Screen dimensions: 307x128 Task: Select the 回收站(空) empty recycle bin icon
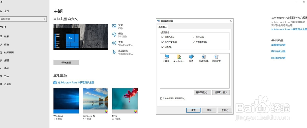[216, 58]
